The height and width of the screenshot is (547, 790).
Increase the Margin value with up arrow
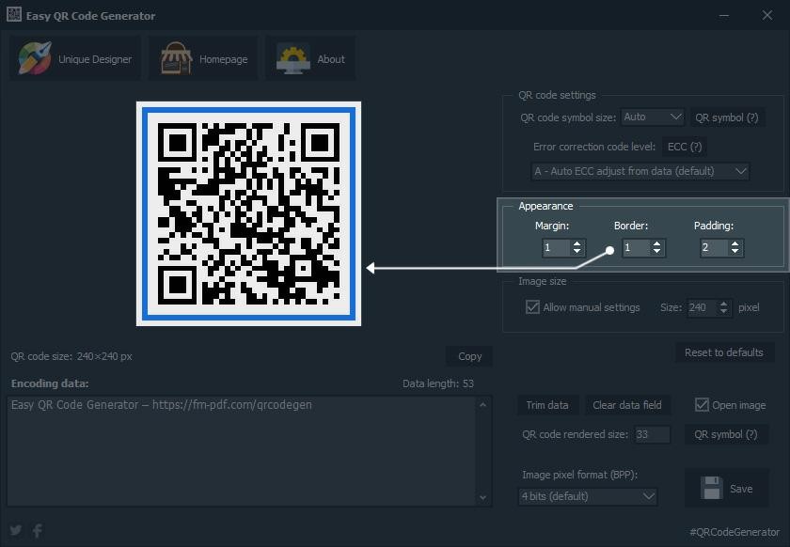(x=577, y=243)
